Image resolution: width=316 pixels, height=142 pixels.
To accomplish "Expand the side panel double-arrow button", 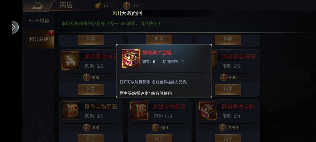I will click(15, 27).
